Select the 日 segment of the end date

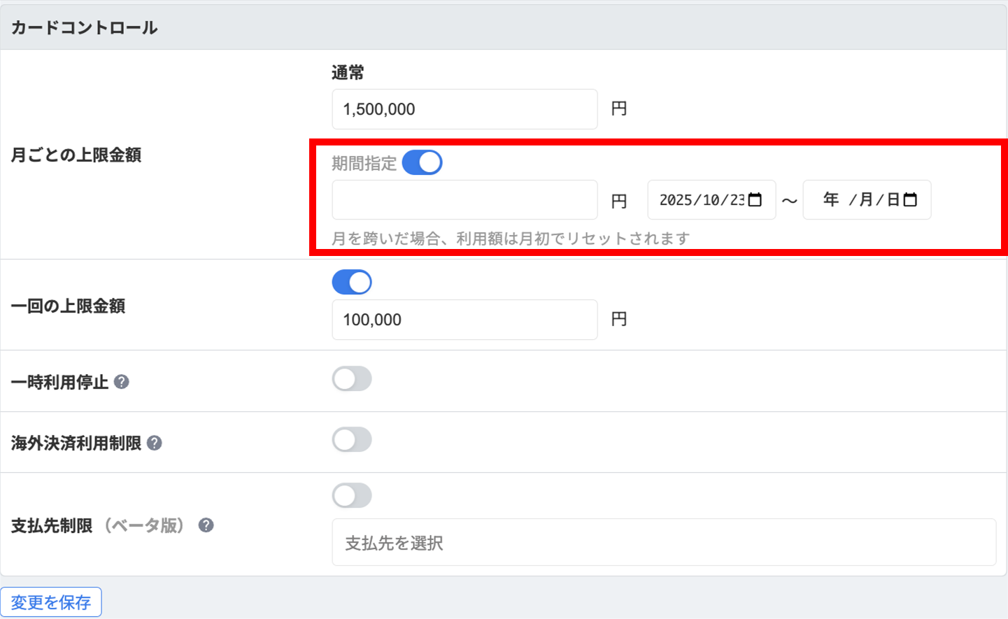pyautogui.click(x=893, y=200)
